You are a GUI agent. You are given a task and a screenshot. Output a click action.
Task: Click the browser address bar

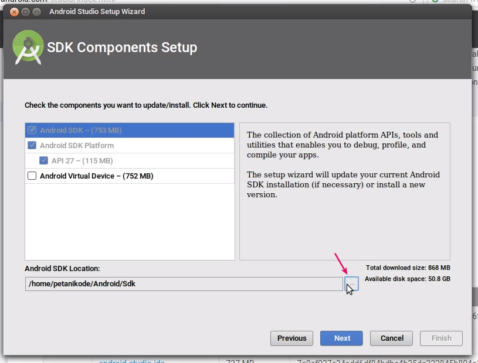pyautogui.click(x=59, y=2)
